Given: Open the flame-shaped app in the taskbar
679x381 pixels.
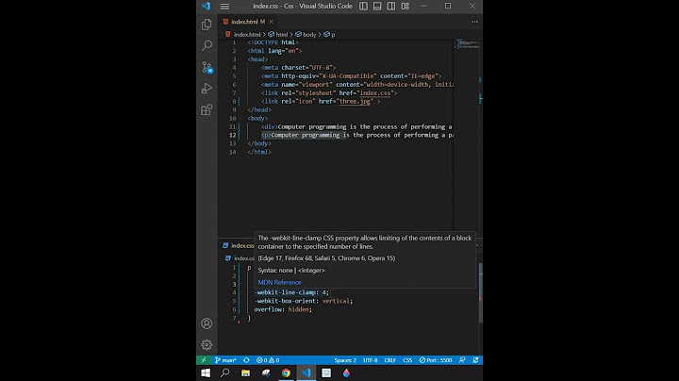Looking at the screenshot, I should [x=346, y=373].
